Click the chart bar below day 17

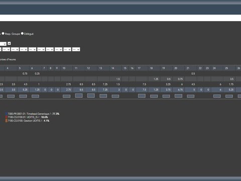142,96
